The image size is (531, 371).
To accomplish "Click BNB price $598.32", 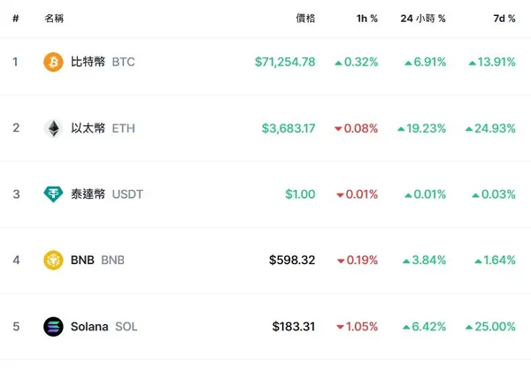I will (x=292, y=261).
